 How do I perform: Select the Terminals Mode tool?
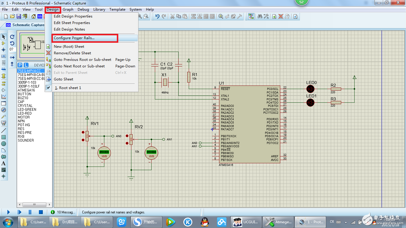[x=4, y=83]
